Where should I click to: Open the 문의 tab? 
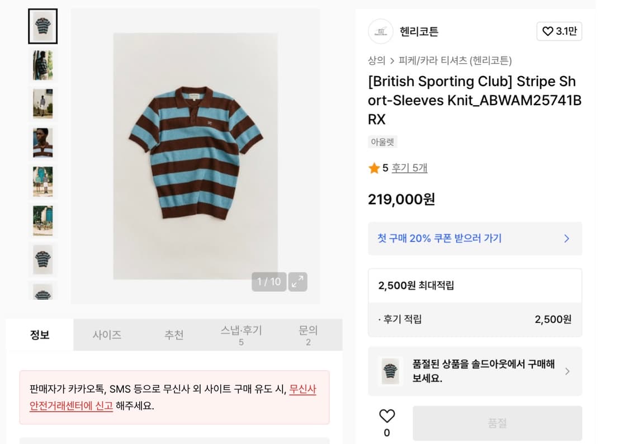tap(307, 334)
